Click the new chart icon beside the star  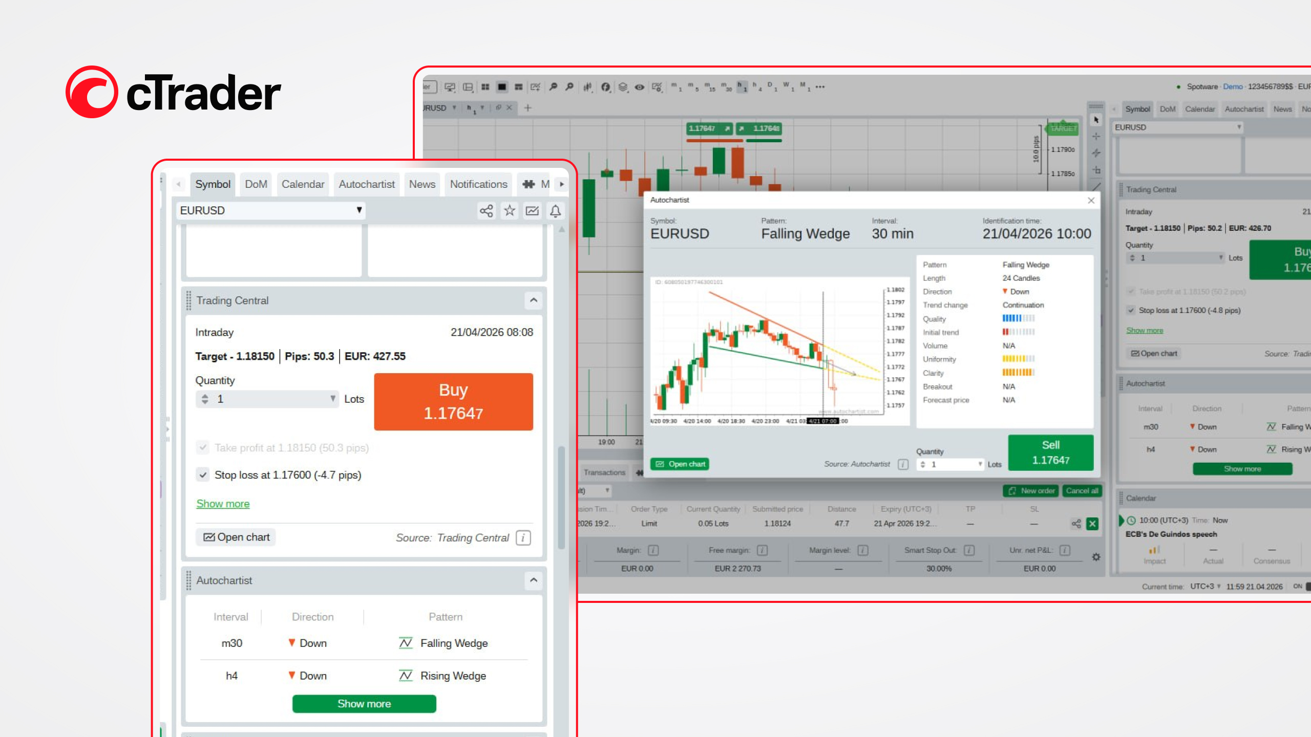tap(533, 210)
